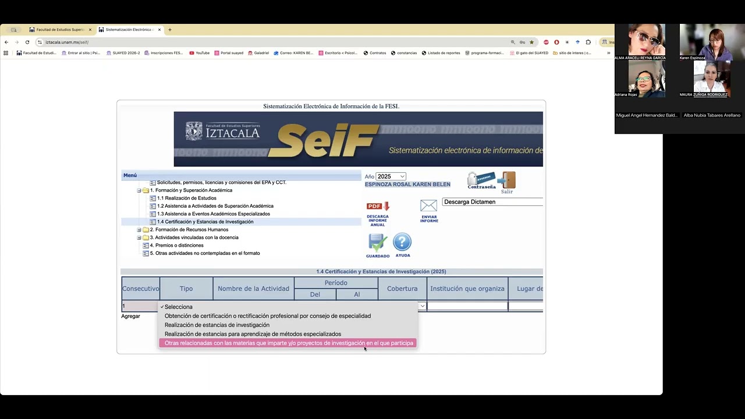This screenshot has height=419, width=745.
Task: Open the Contratos bookmark
Action: click(x=374, y=53)
